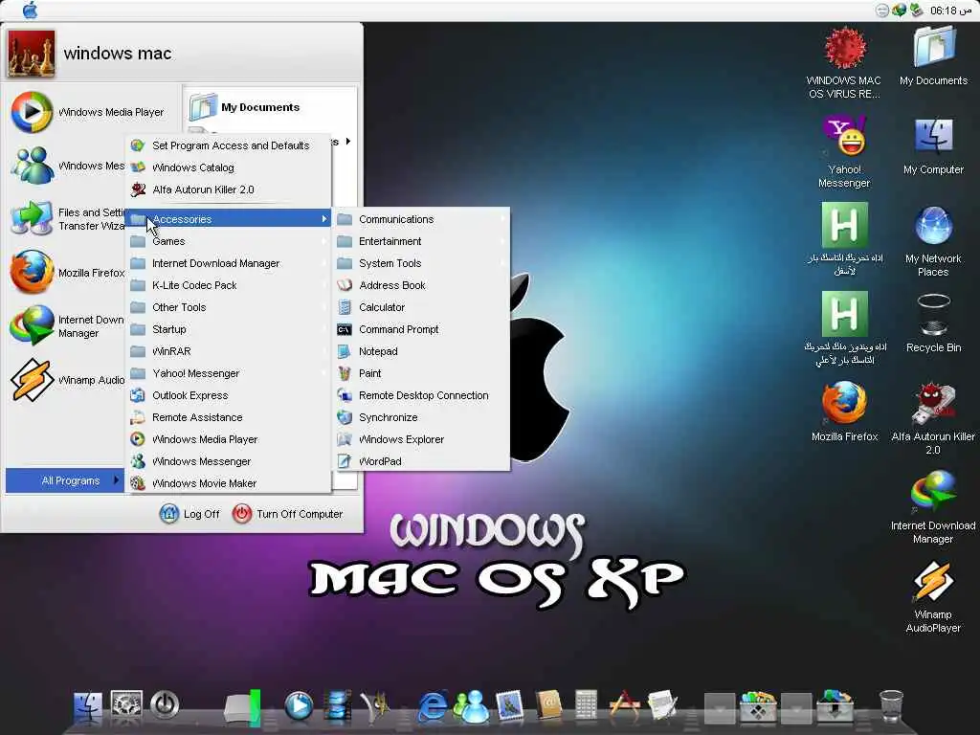Open the Address Book icon in dock
Image resolution: width=980 pixels, height=735 pixels.
click(548, 706)
